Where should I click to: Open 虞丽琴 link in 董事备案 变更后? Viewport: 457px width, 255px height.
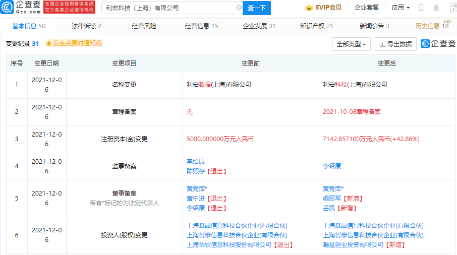pos(332,199)
